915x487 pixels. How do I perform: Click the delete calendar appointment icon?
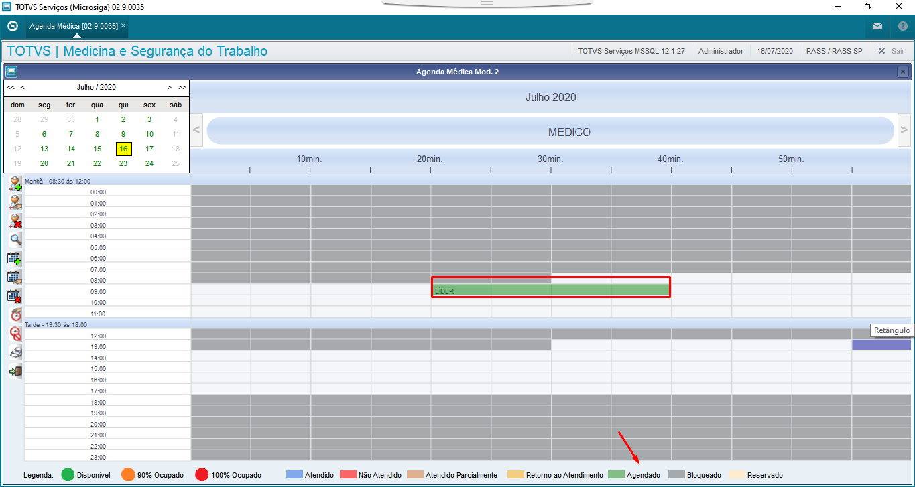[x=15, y=296]
